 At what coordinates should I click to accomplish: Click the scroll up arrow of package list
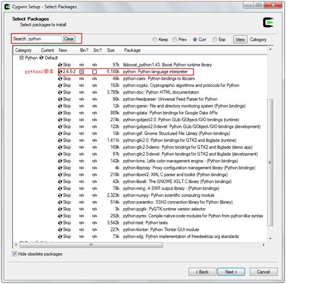pos(270,49)
